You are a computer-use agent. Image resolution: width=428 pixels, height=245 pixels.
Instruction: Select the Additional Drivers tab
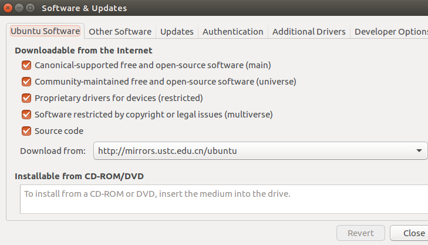pyautogui.click(x=309, y=32)
